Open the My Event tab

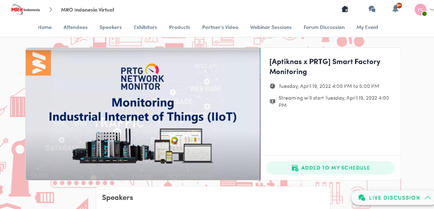point(367,27)
